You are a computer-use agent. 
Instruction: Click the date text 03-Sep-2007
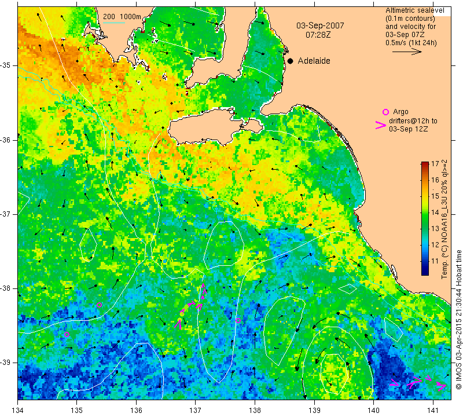(320, 25)
